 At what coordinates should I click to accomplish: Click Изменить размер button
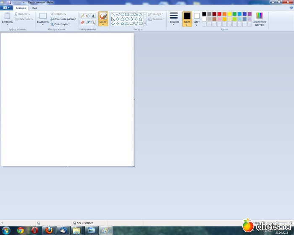[x=63, y=19]
